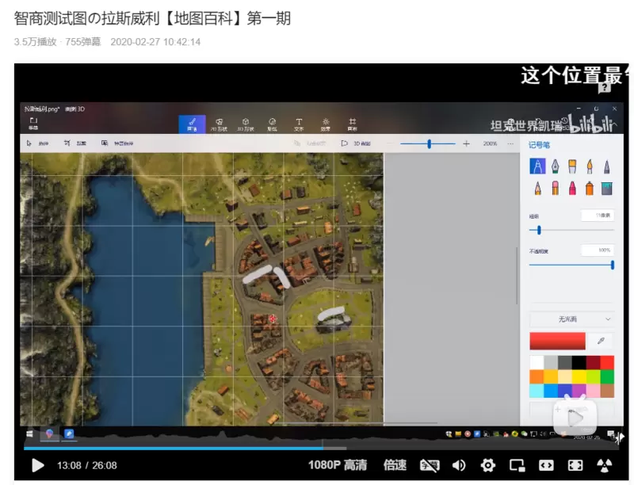Click the 3.5万播放 play count

tap(35, 42)
